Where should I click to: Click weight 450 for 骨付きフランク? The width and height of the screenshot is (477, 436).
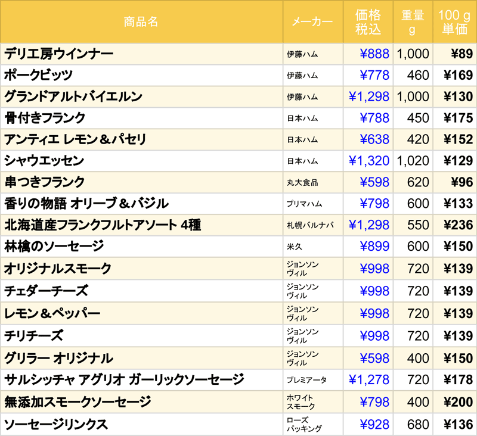(x=418, y=118)
